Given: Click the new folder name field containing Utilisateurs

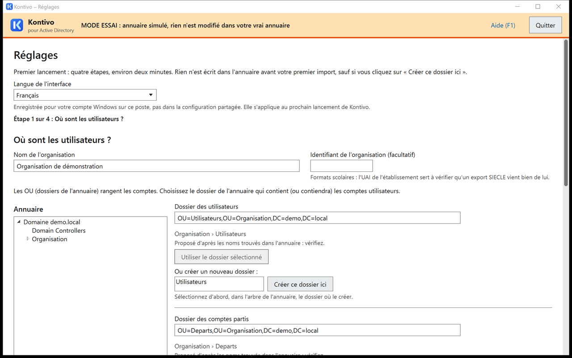Looking at the screenshot, I should pyautogui.click(x=219, y=284).
